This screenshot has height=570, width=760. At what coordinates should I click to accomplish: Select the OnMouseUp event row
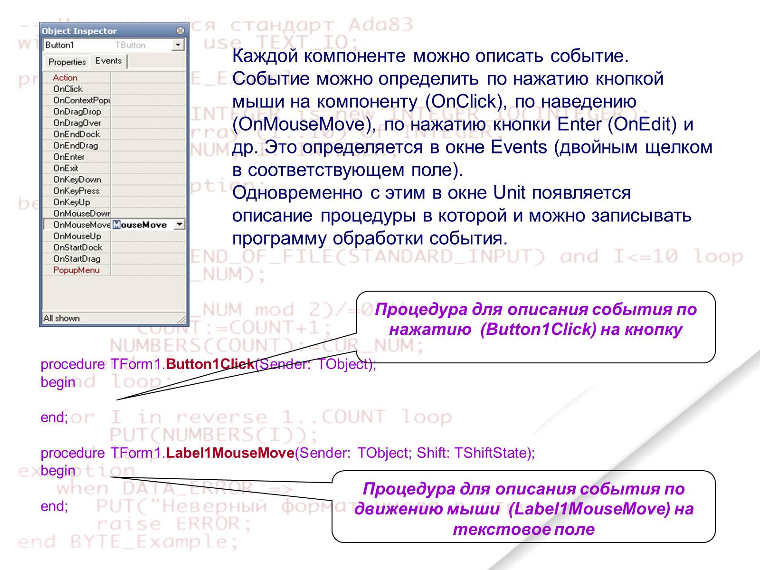click(114, 236)
